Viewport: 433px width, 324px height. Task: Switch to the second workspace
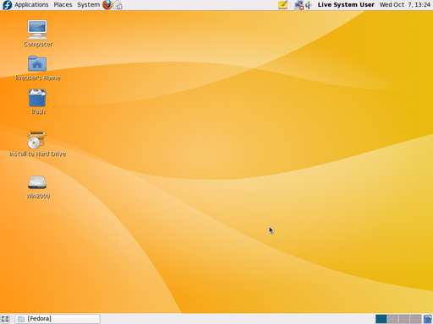392,319
